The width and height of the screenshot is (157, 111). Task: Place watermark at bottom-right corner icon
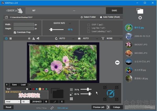[x=117, y=99]
